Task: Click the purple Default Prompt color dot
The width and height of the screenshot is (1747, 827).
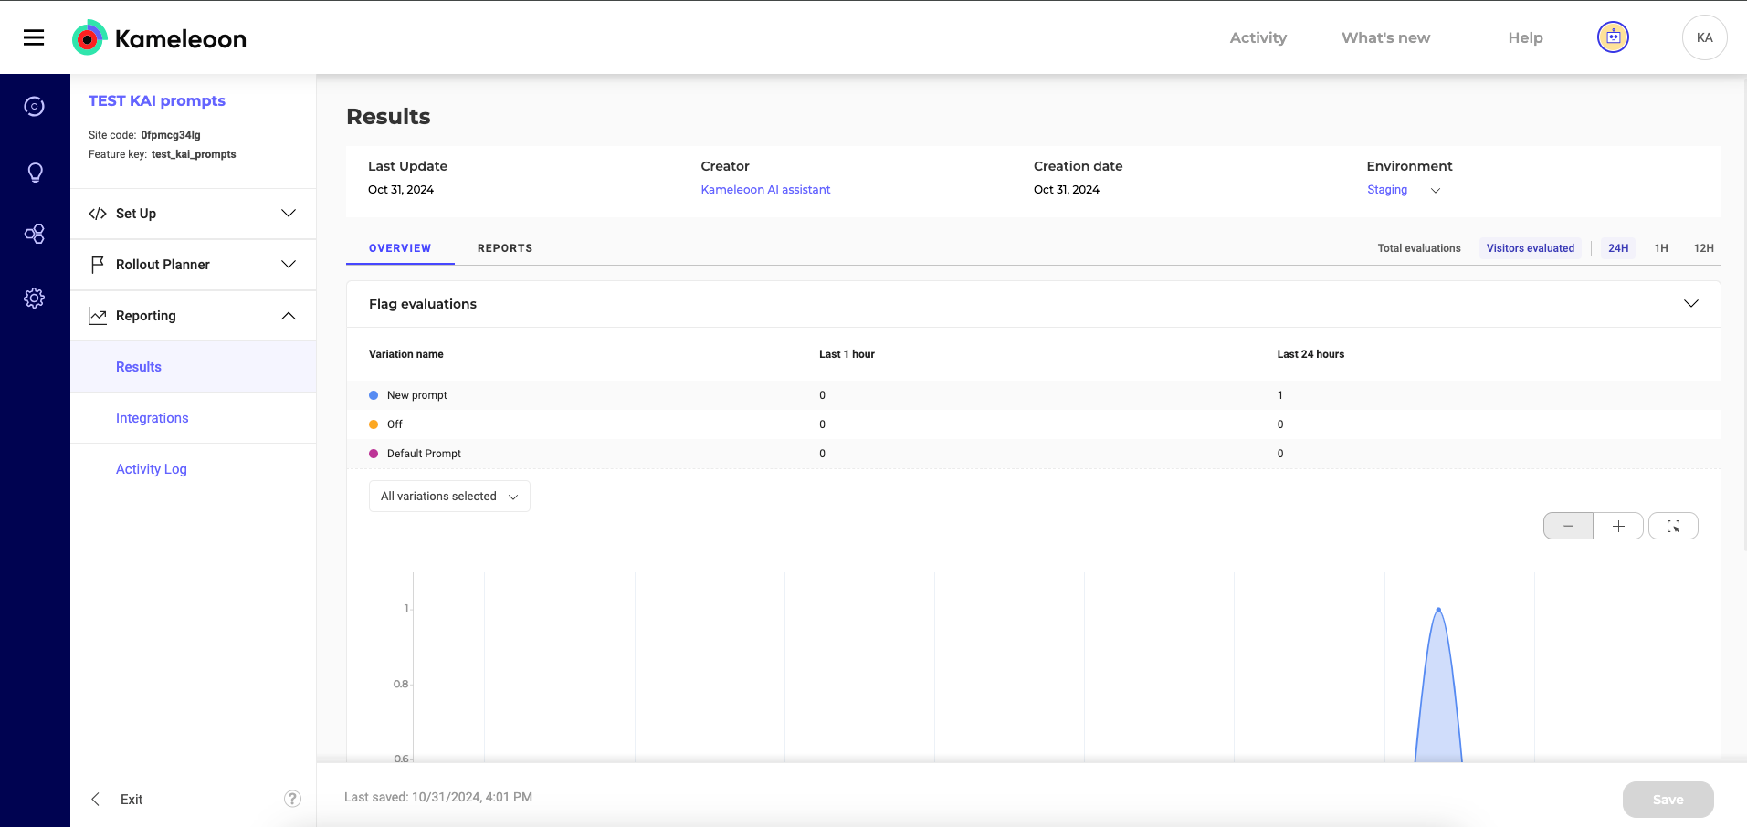Action: pos(374,454)
